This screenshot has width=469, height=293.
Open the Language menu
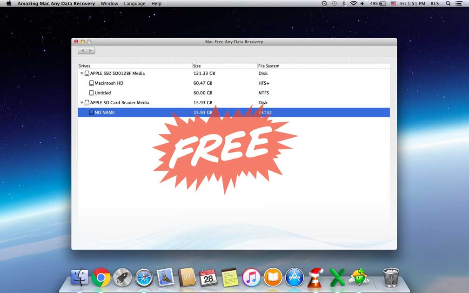point(134,4)
